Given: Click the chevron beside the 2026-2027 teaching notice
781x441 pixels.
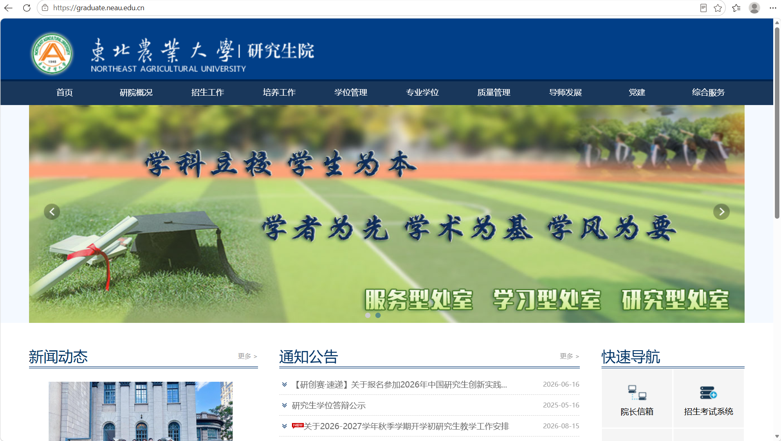Looking at the screenshot, I should pyautogui.click(x=285, y=426).
